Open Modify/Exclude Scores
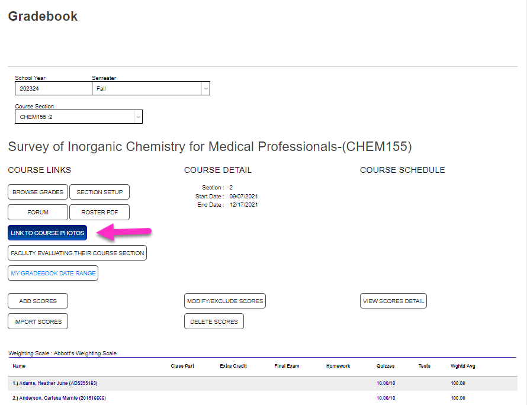527x405 pixels. [224, 301]
